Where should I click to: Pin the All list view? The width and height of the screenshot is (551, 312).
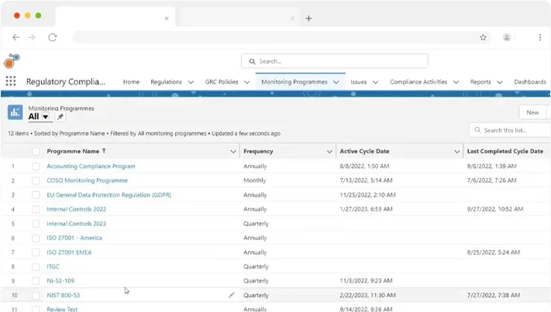pyautogui.click(x=61, y=117)
